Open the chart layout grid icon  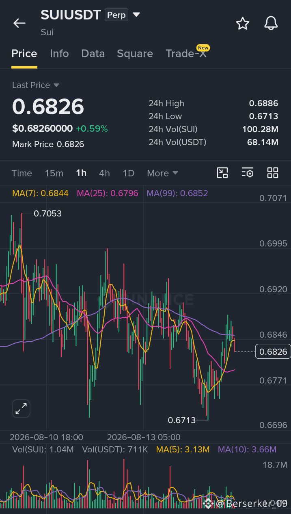click(273, 173)
